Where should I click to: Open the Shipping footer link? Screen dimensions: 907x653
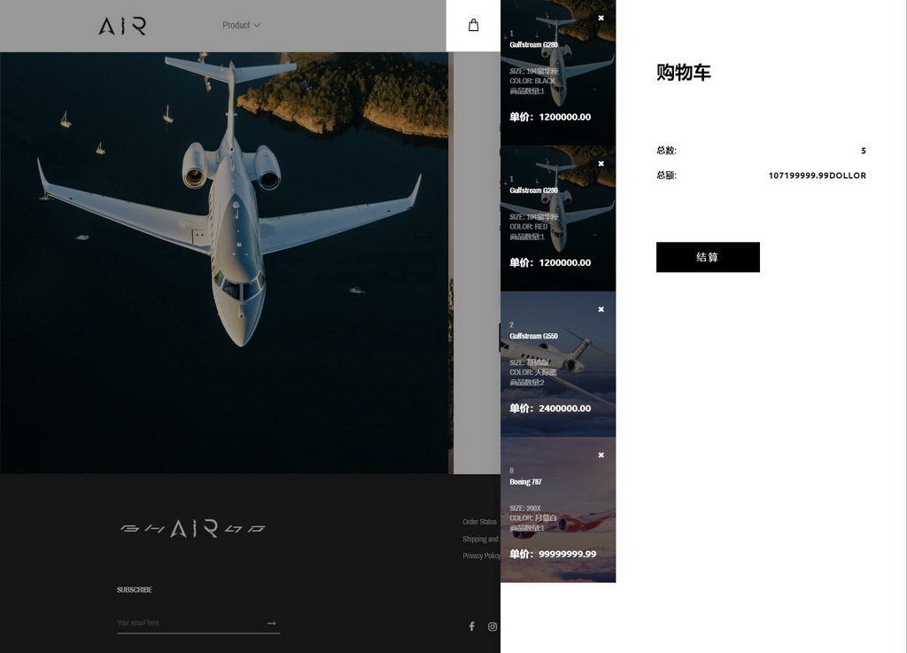tap(480, 539)
